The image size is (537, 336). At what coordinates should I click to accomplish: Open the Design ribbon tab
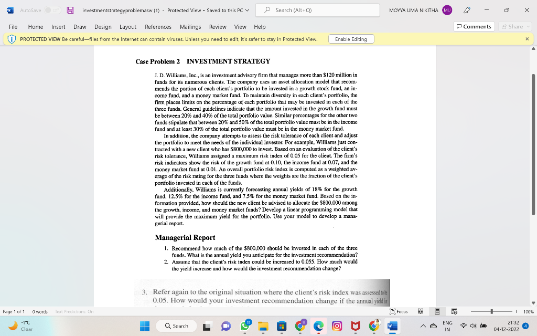click(x=103, y=27)
